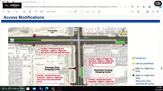
Task: Click the City of Pembroke Pines taskbar item
Action: (x=13, y=88)
